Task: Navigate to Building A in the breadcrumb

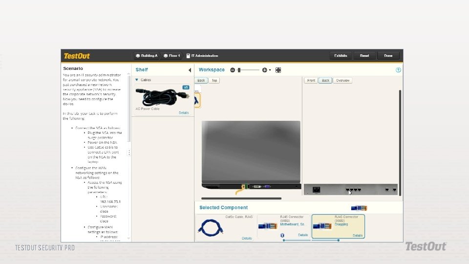Action: tap(147, 56)
